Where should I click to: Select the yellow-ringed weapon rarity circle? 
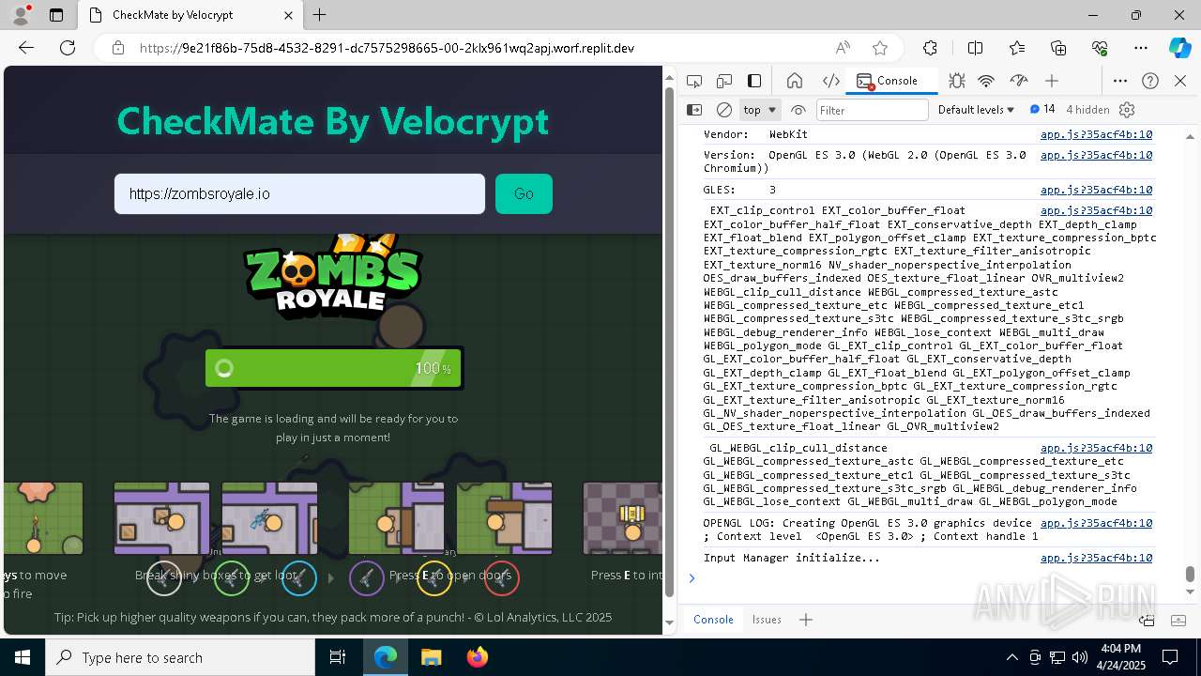coord(434,578)
